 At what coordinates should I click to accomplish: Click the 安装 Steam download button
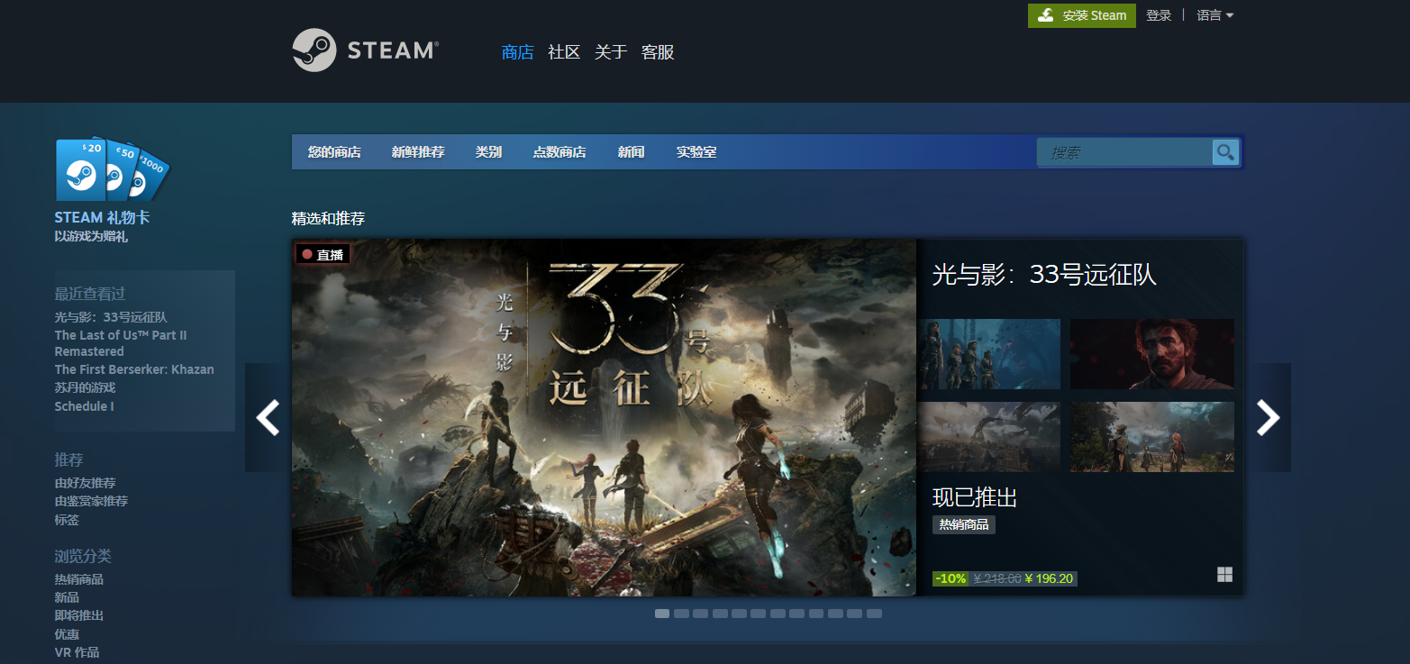click(x=1081, y=15)
